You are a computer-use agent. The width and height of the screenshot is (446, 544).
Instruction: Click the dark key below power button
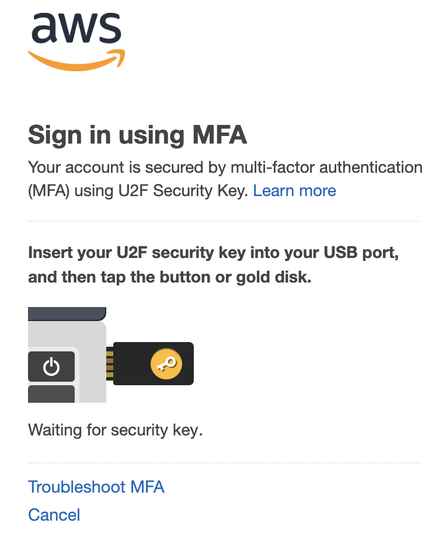pyautogui.click(x=51, y=394)
